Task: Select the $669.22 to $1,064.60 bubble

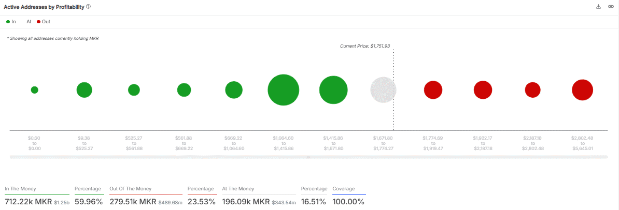Action: point(234,90)
